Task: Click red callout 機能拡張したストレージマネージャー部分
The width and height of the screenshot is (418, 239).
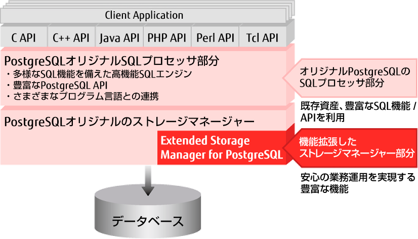Action: point(350,148)
